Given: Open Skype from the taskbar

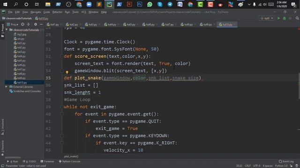Looking at the screenshot, I should pos(160,4).
